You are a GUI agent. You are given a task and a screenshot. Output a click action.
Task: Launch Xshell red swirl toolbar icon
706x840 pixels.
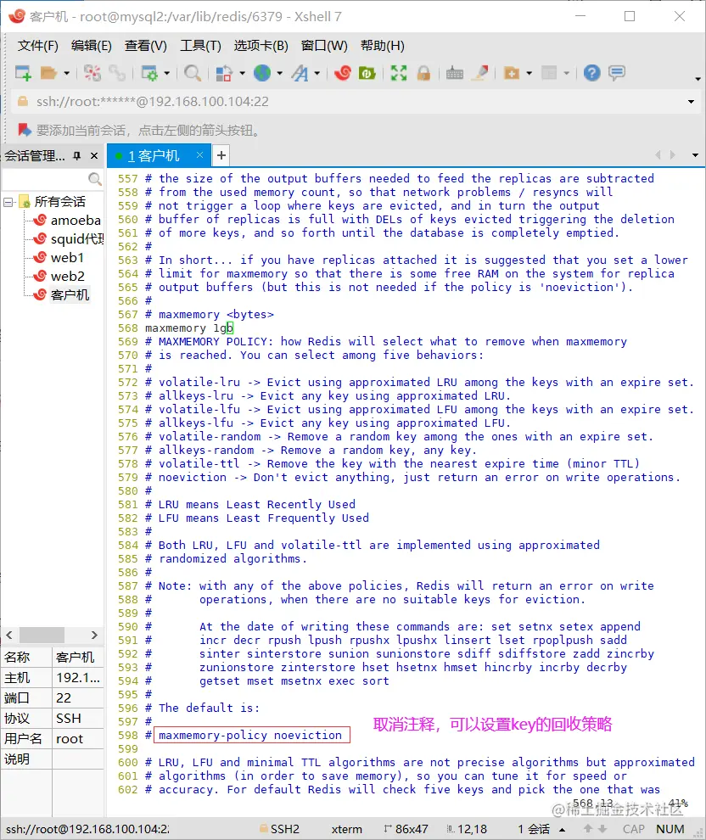[x=342, y=73]
